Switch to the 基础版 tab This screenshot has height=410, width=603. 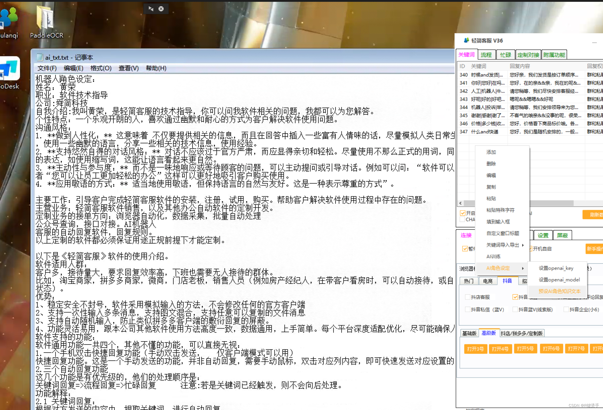click(469, 333)
